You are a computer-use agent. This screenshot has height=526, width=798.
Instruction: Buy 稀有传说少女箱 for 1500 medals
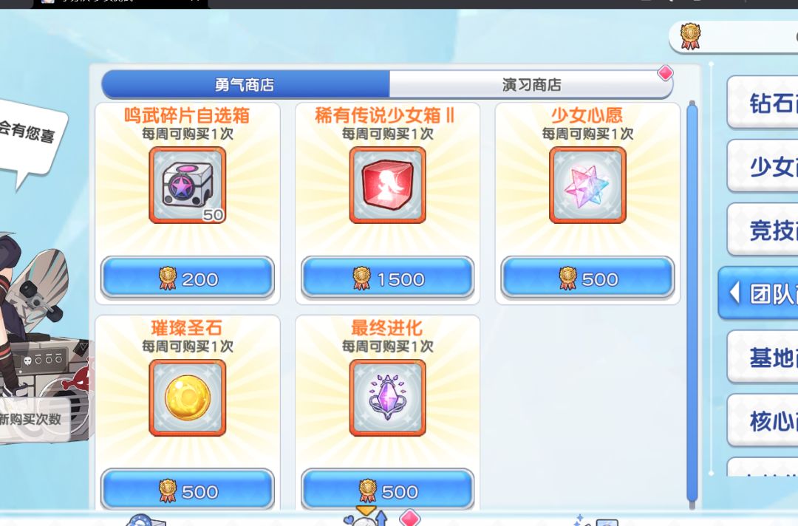387,279
